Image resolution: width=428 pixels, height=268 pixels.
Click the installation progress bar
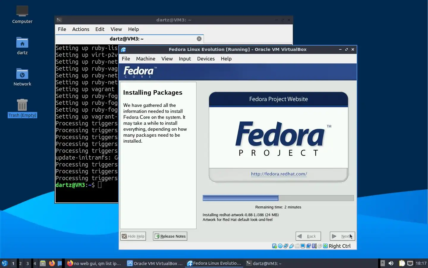point(278,198)
